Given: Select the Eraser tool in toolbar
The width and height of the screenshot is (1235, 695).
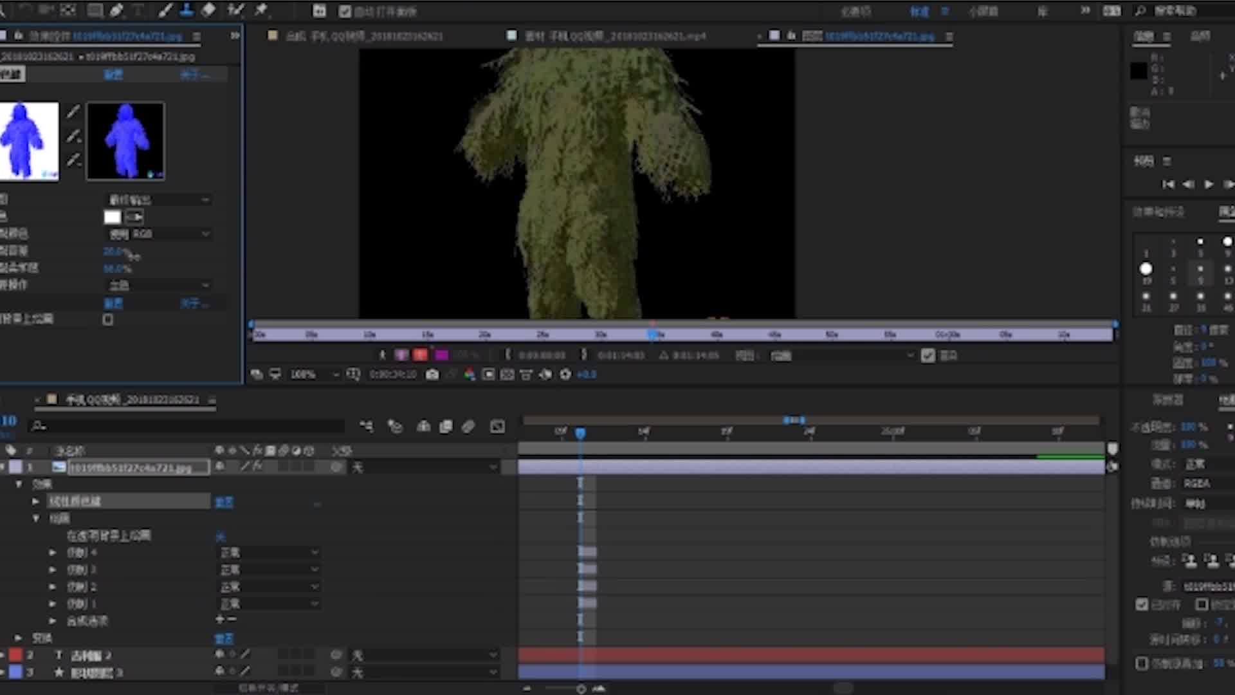Looking at the screenshot, I should 208,10.
